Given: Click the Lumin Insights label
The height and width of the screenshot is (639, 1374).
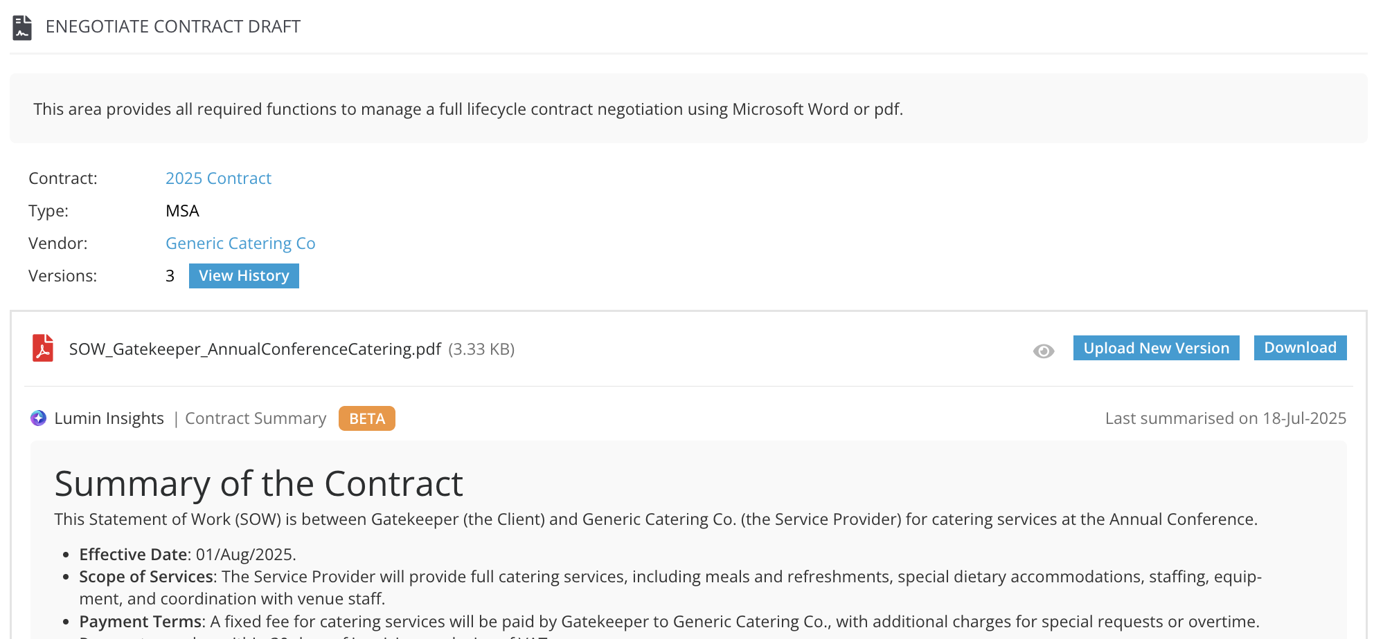Looking at the screenshot, I should pos(109,418).
